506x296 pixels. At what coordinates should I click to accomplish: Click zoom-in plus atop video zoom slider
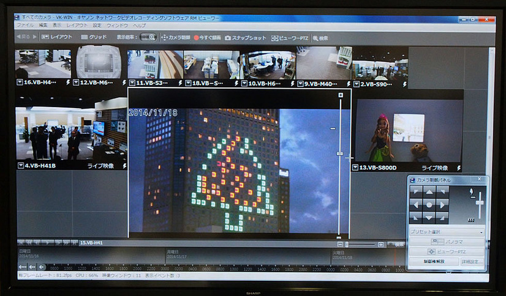tap(341, 95)
